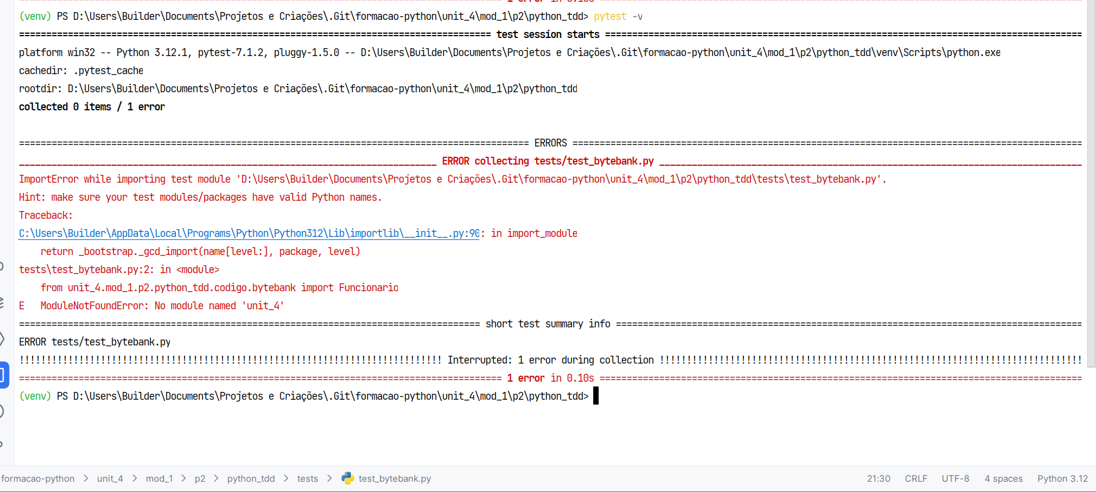Open the Python 3.12 interpreter selector
This screenshot has height=492, width=1096.
pyautogui.click(x=1062, y=479)
